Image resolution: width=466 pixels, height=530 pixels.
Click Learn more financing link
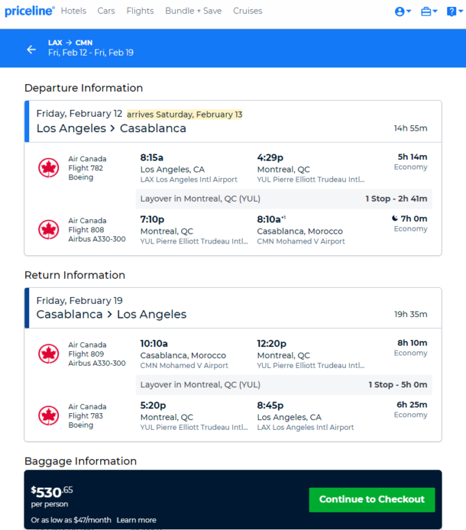136,520
